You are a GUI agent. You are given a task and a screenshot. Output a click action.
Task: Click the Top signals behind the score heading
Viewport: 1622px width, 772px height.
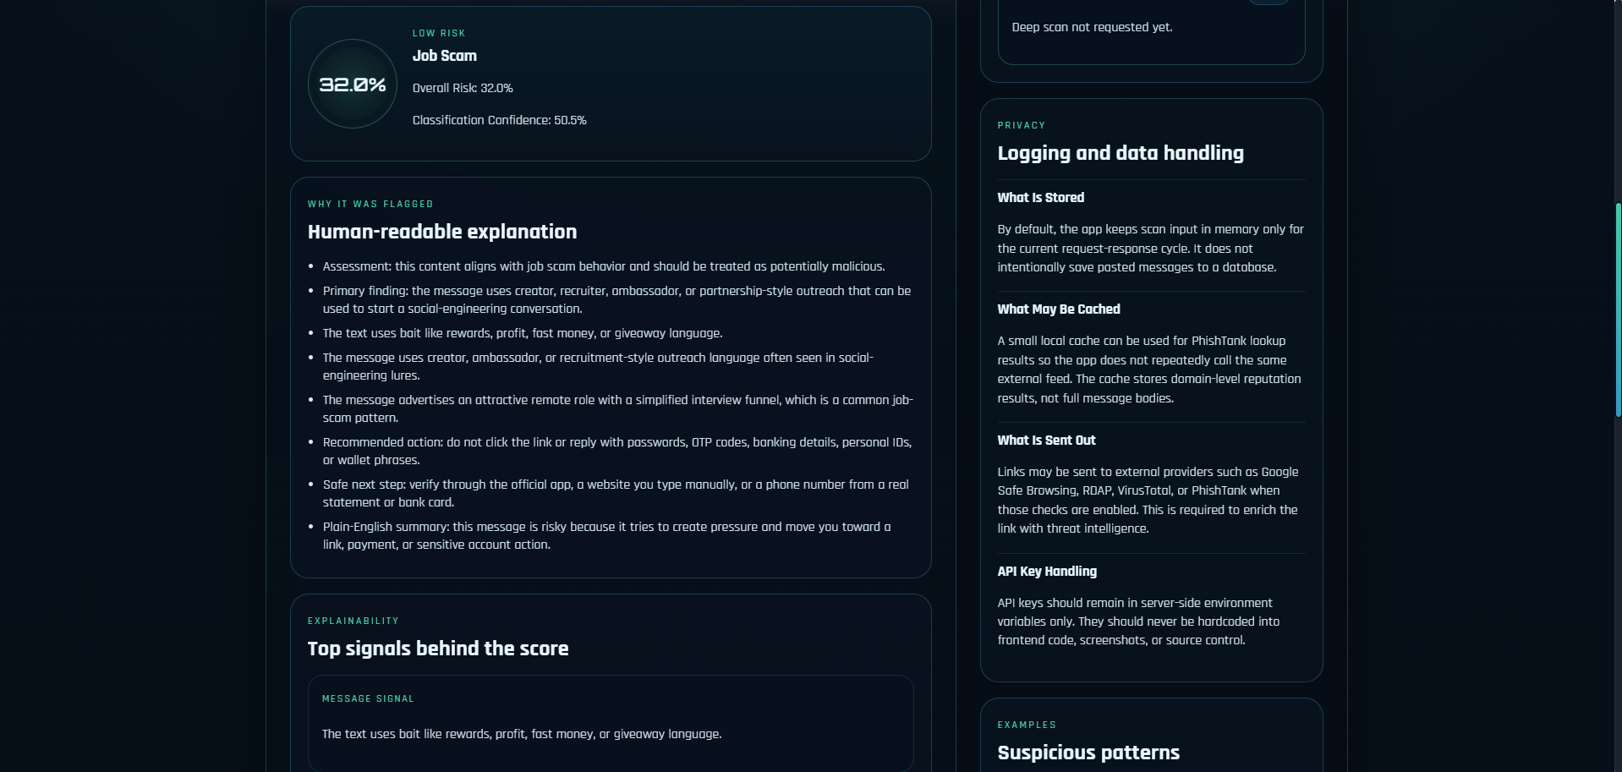click(x=438, y=649)
